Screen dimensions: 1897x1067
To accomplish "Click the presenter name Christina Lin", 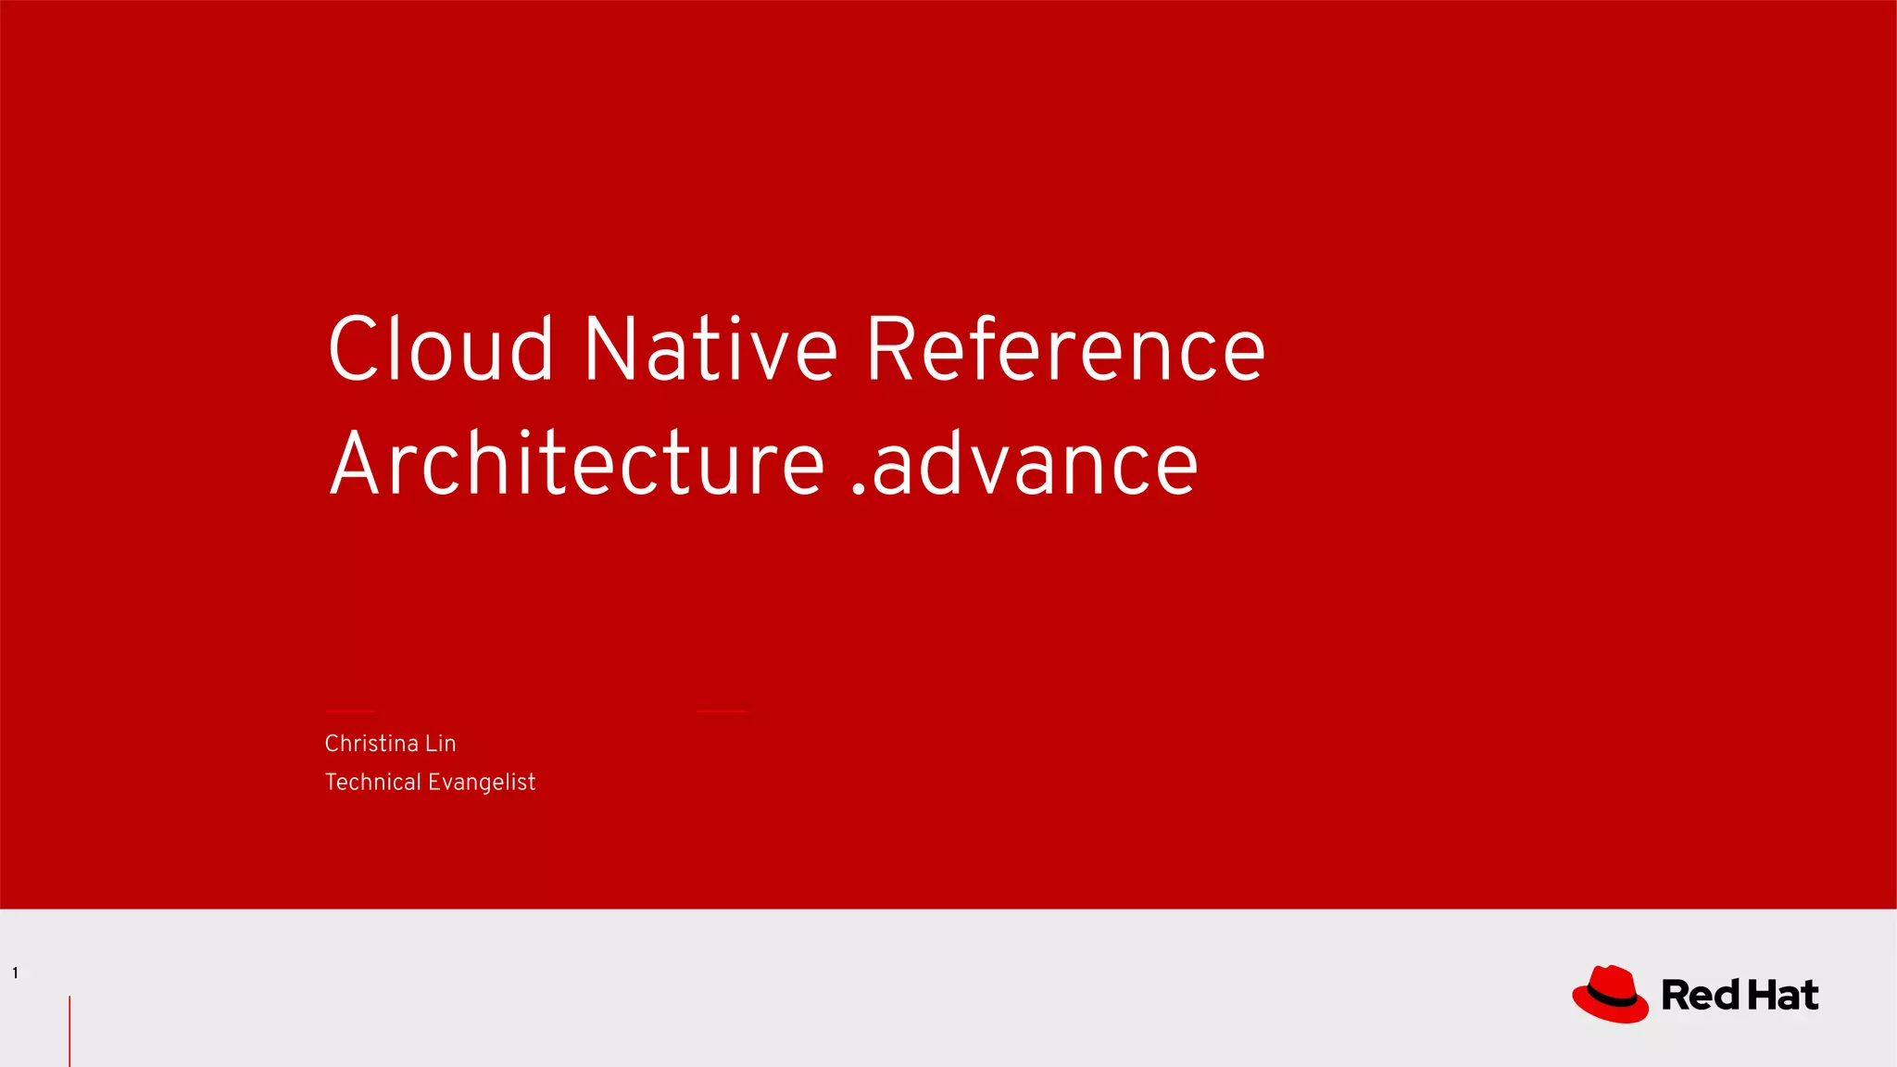I will point(390,744).
